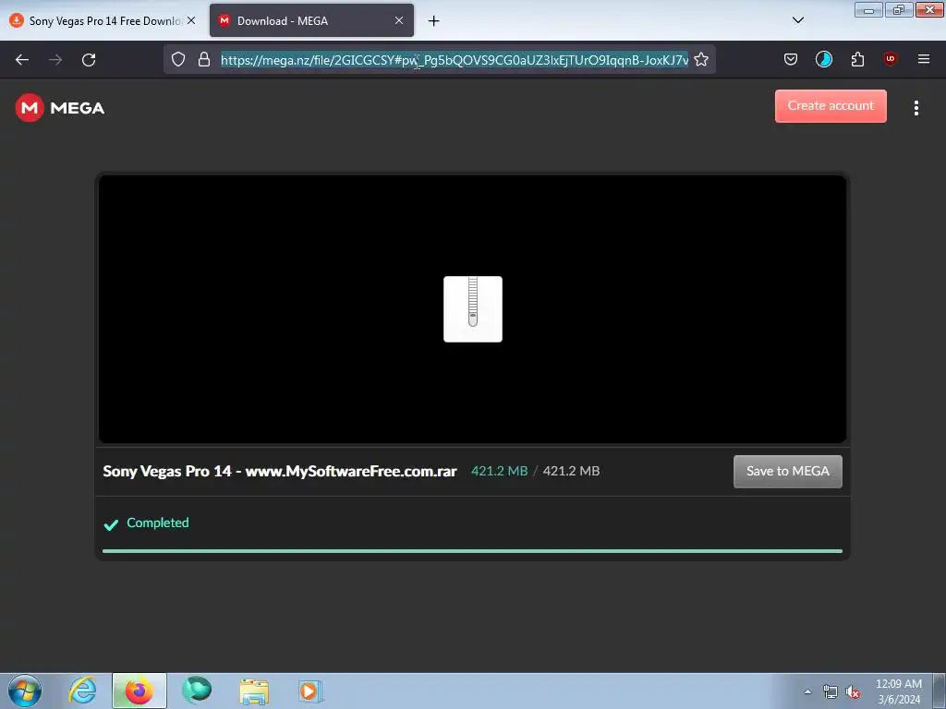This screenshot has width=946, height=709.
Task: Click the download progress bar
Action: point(472,550)
